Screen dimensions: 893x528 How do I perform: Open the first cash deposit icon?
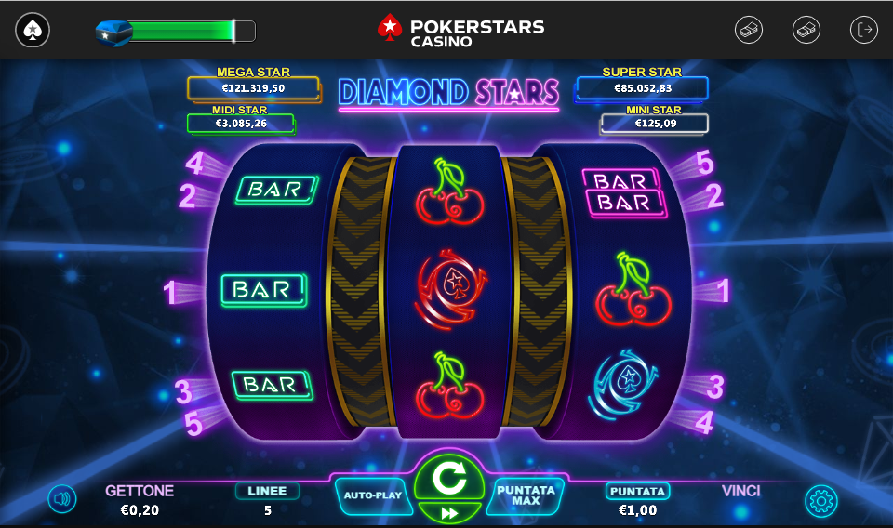pos(748,30)
